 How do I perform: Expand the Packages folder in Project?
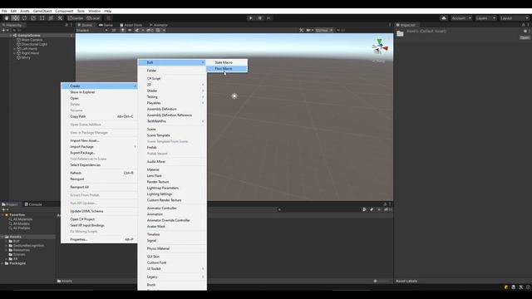[x=2, y=263]
